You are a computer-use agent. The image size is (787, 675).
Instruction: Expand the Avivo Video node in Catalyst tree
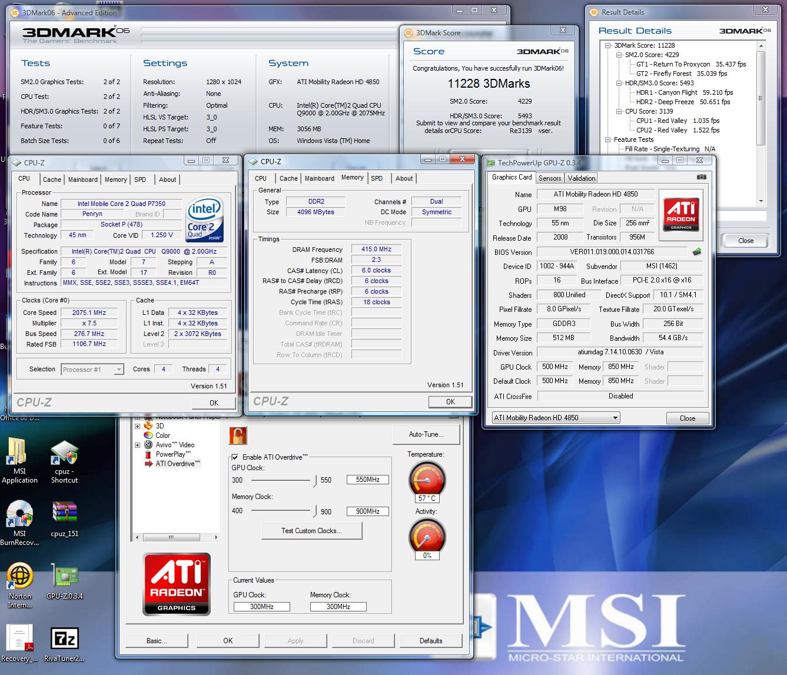click(137, 445)
